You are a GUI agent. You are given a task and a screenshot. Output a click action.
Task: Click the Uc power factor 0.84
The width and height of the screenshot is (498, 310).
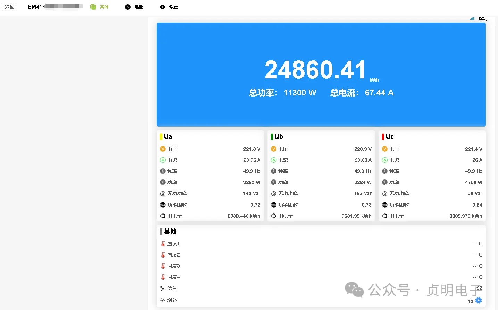(477, 205)
